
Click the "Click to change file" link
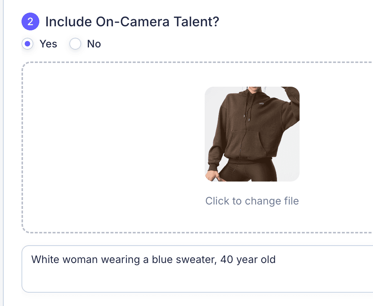click(x=252, y=201)
